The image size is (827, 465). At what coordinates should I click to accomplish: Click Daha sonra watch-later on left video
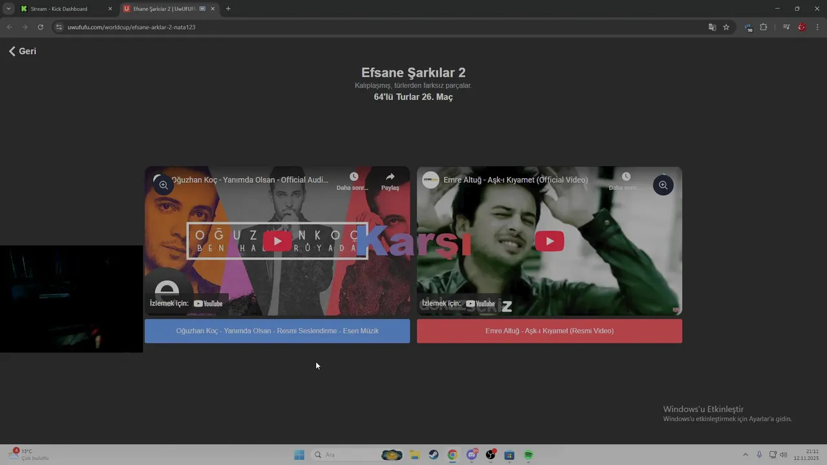pos(353,181)
